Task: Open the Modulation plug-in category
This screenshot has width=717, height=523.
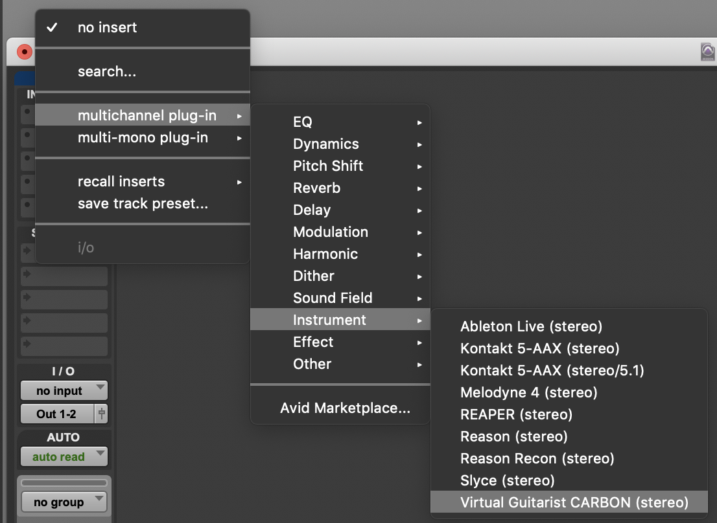Action: pos(340,231)
